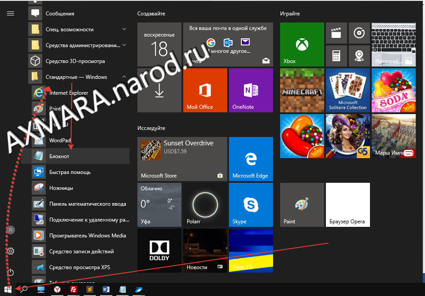The width and height of the screenshot is (425, 296).
Task: Open Средство 3D-просмотра app
Action: (x=78, y=61)
